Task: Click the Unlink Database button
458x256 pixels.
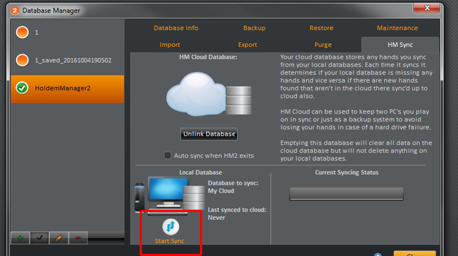Action: pyautogui.click(x=209, y=134)
